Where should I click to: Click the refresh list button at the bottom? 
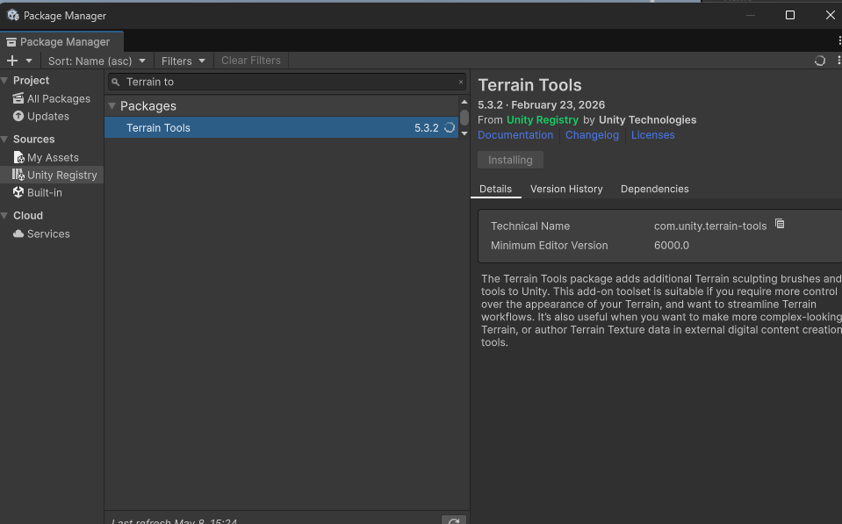(x=454, y=520)
